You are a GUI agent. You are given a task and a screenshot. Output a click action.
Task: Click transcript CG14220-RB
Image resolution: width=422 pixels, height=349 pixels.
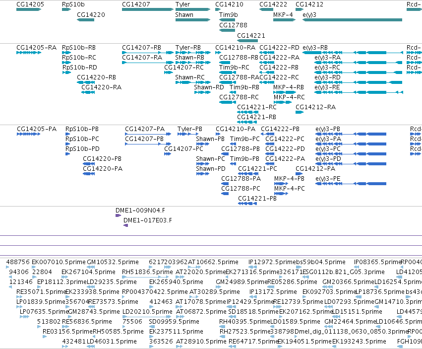pyautogui.click(x=96, y=77)
